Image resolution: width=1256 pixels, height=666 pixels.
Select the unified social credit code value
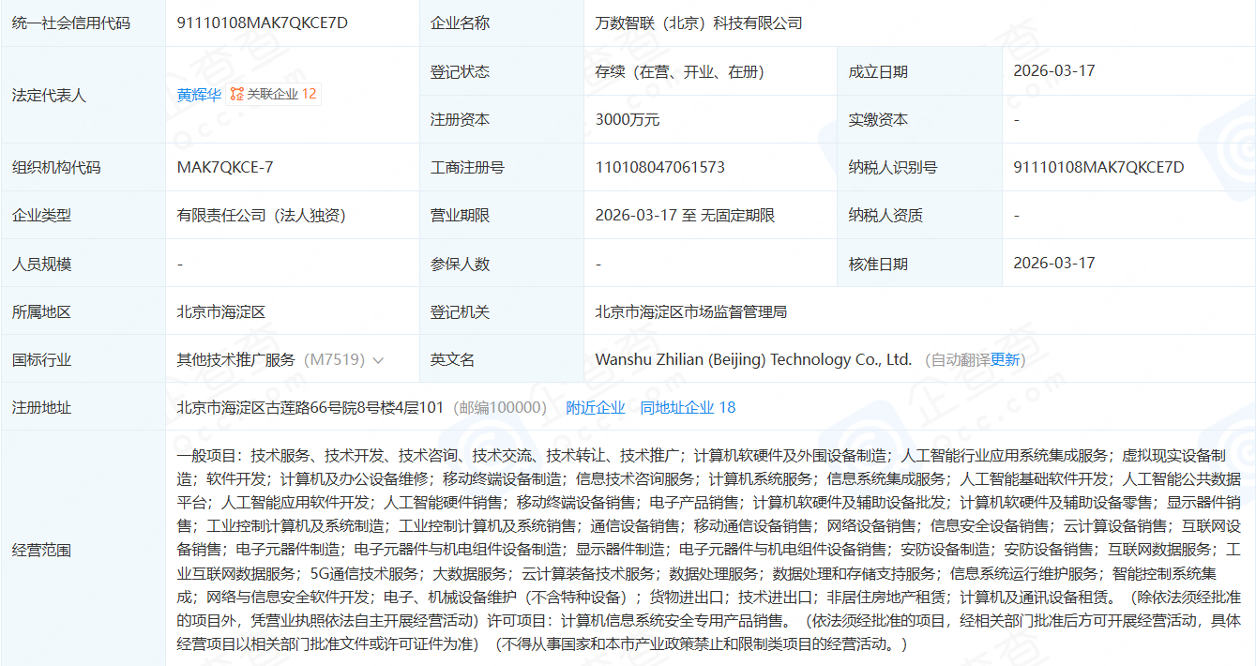(x=262, y=23)
